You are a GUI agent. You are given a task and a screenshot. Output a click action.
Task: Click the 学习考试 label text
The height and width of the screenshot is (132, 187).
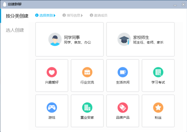point(158,83)
